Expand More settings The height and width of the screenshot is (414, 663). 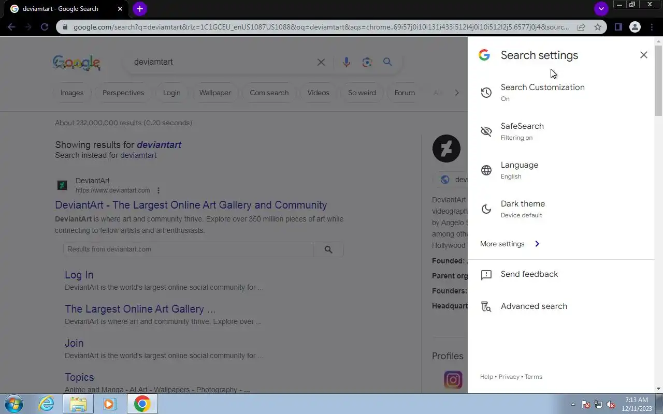click(510, 244)
